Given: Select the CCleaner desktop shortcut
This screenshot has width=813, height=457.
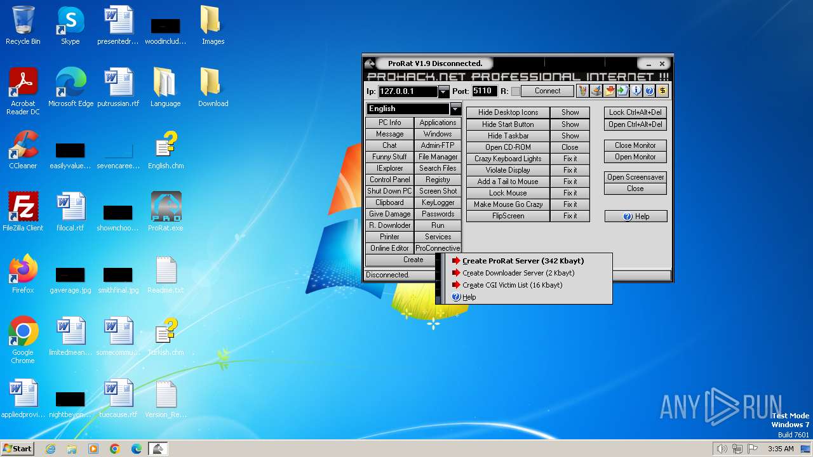Looking at the screenshot, I should point(23,150).
